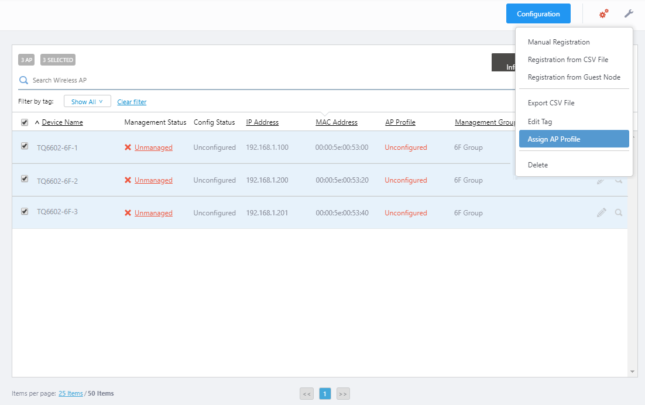Screen dimensions: 645x405
Task: Click the gray Unconfigured Config Status for TQ6602-6F-1
Action: pos(214,147)
